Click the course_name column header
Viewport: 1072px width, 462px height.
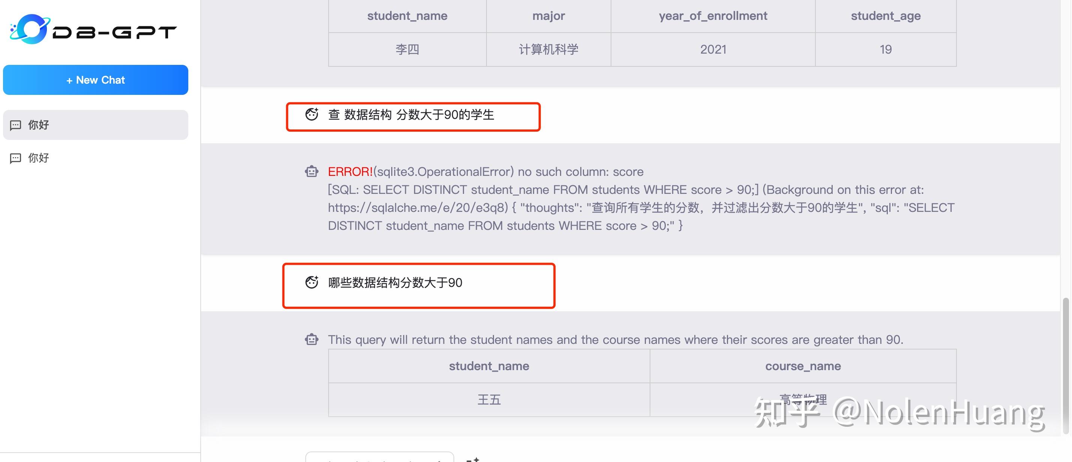803,366
